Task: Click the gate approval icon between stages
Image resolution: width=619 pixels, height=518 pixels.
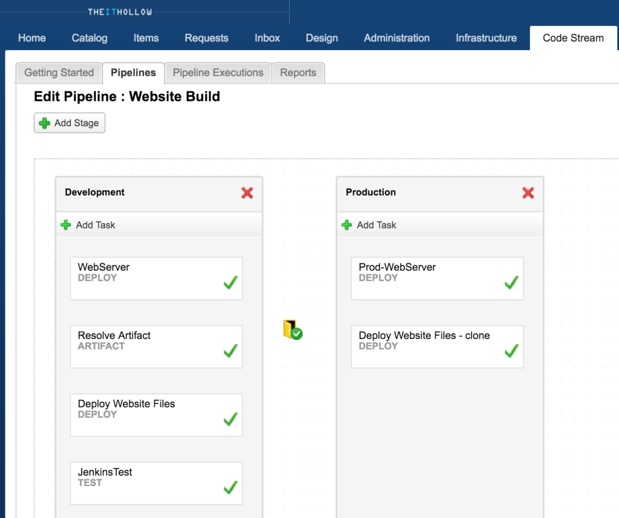Action: click(292, 329)
